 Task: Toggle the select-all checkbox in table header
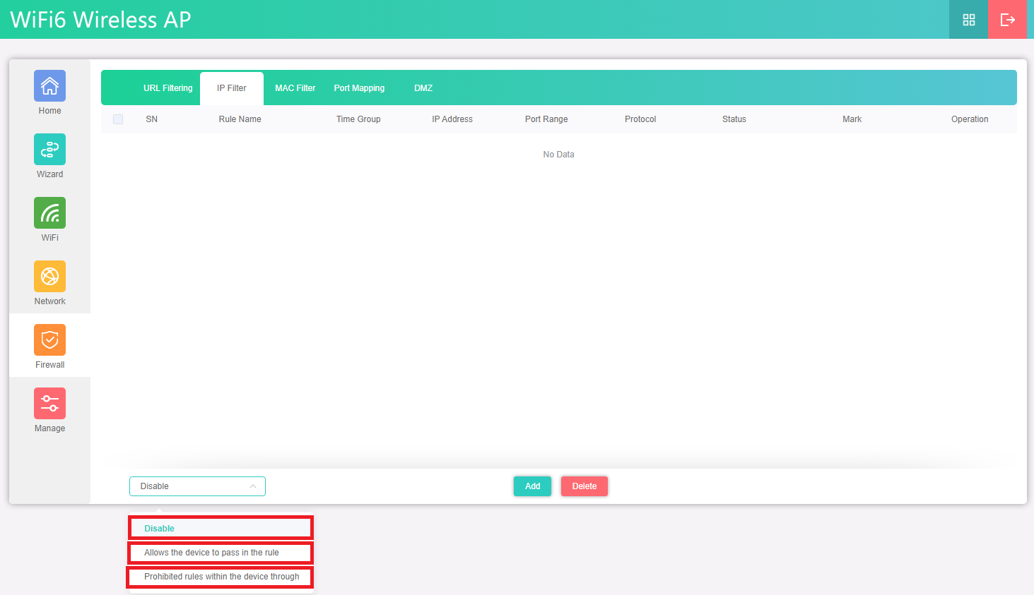click(118, 119)
